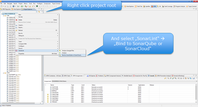Sort assignment table by Status column
The width and height of the screenshot is (198, 107).
coord(109,85)
